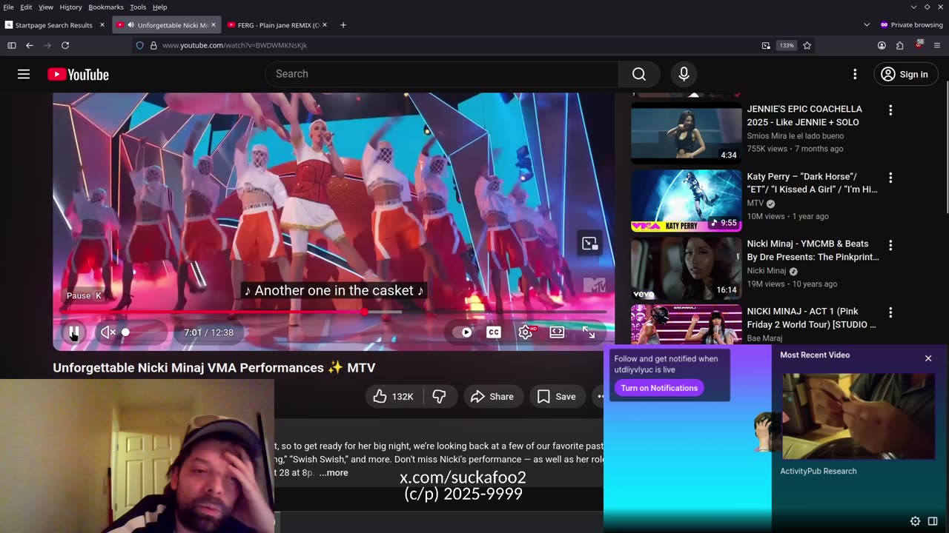Open the File menu
949x533 pixels.
tap(9, 7)
